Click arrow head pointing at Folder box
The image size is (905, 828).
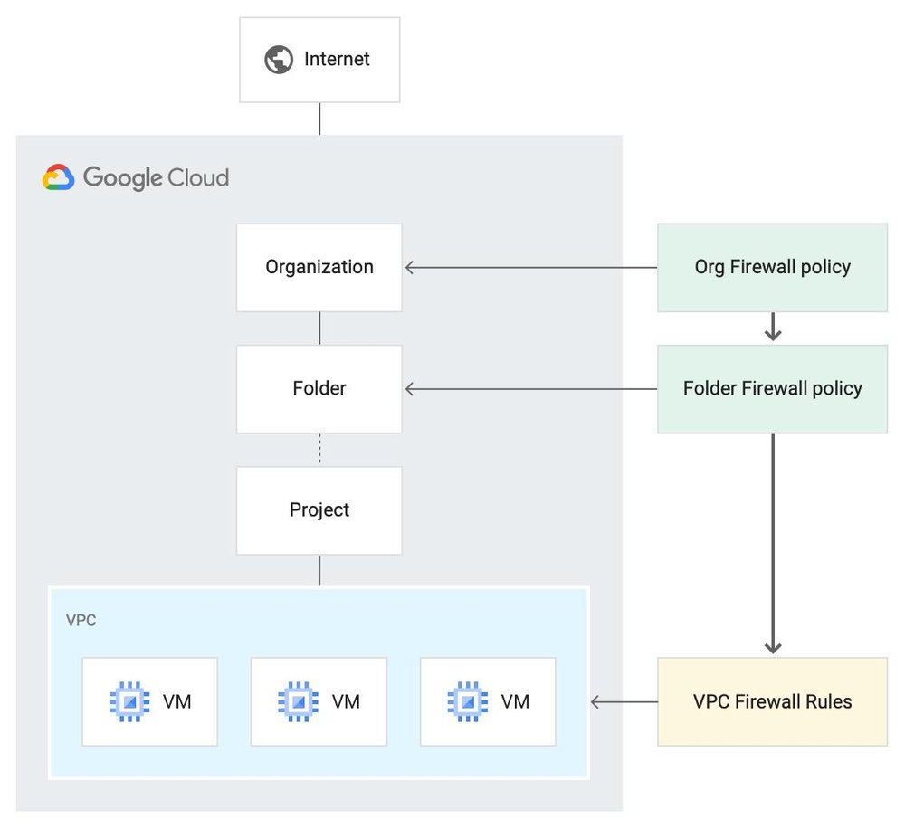click(x=411, y=388)
